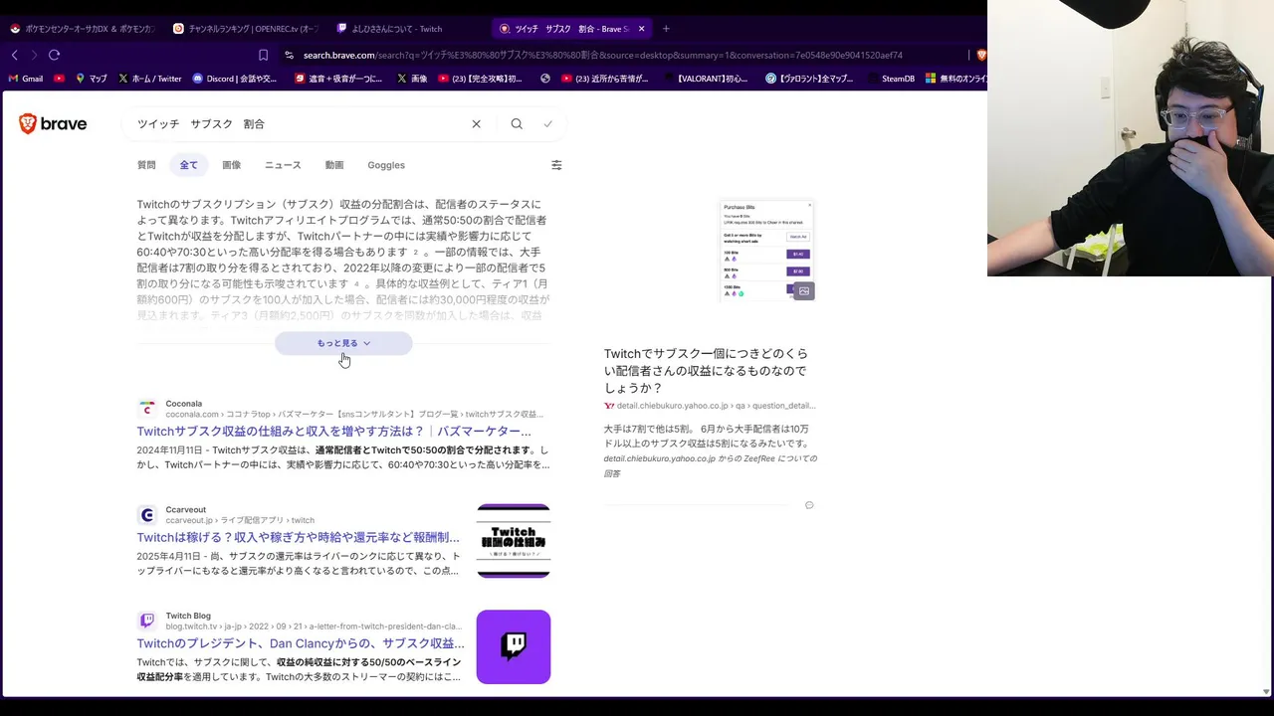Open the Purchase Bits image thumbnail
Image resolution: width=1274 pixels, height=716 pixels.
tap(767, 250)
